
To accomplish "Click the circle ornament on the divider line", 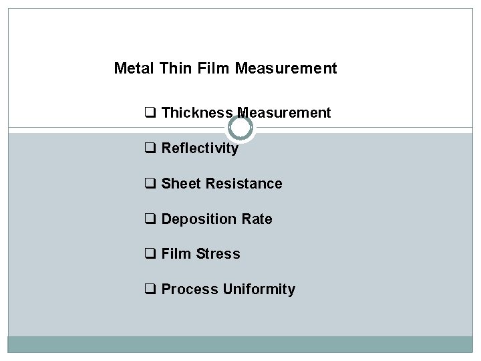I will pyautogui.click(x=240, y=127).
